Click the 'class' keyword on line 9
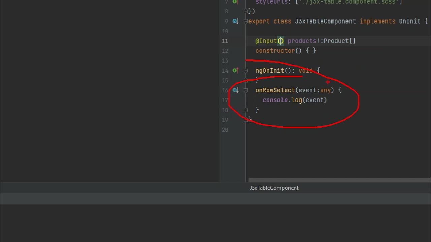 point(282,21)
